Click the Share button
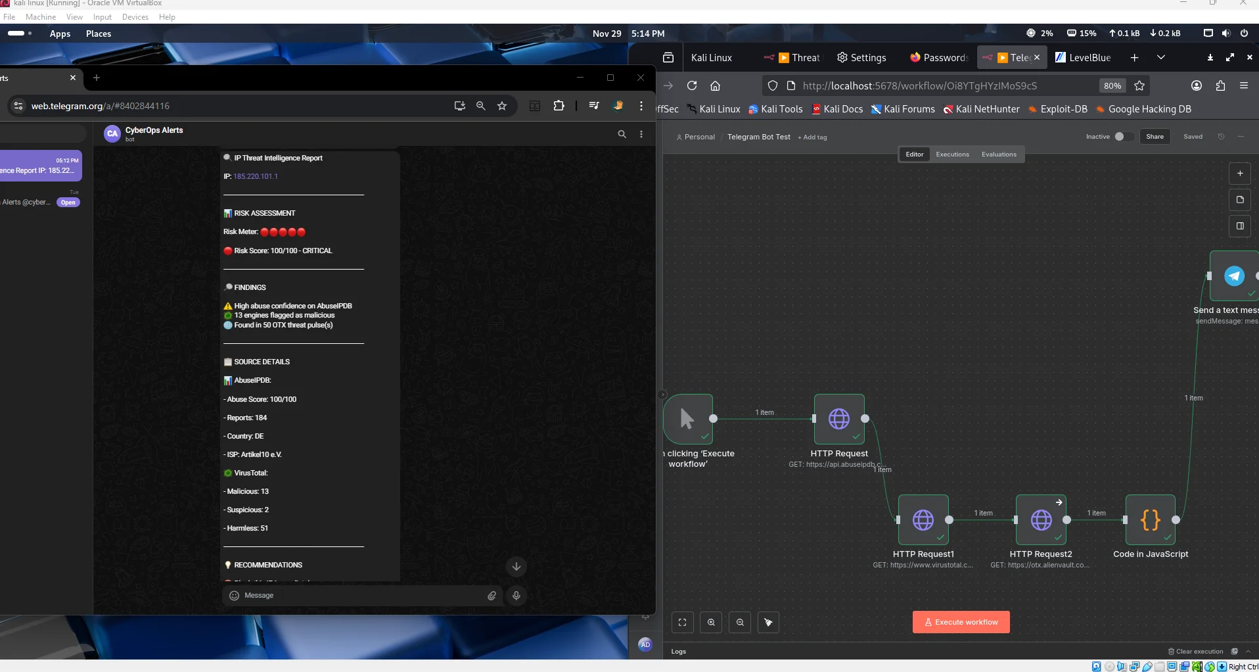 [1155, 137]
